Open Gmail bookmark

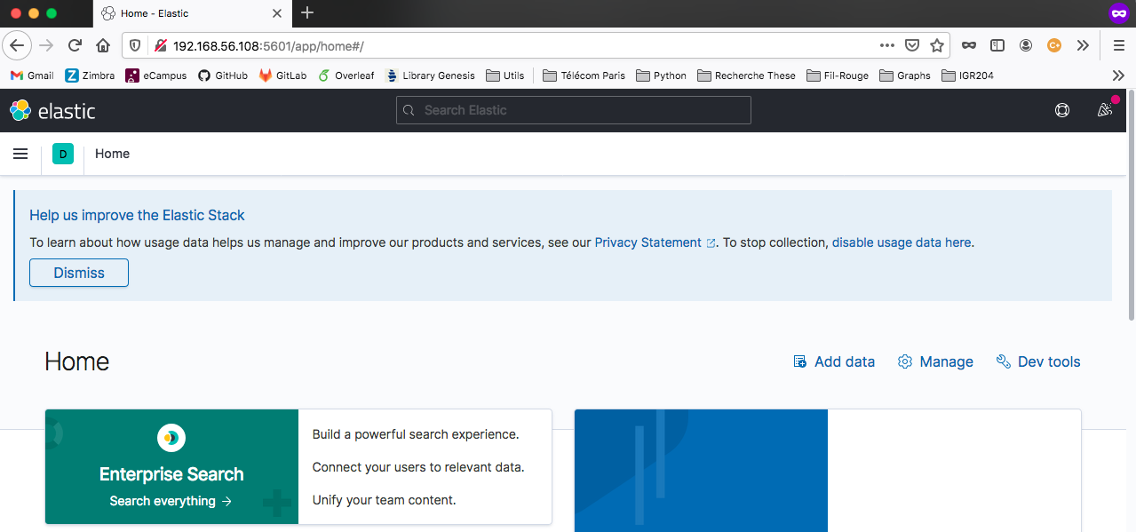click(x=32, y=75)
